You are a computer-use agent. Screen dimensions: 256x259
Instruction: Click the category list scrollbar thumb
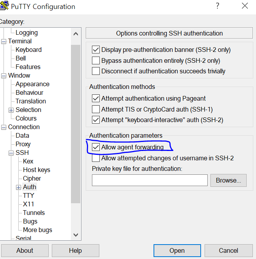click(x=76, y=124)
